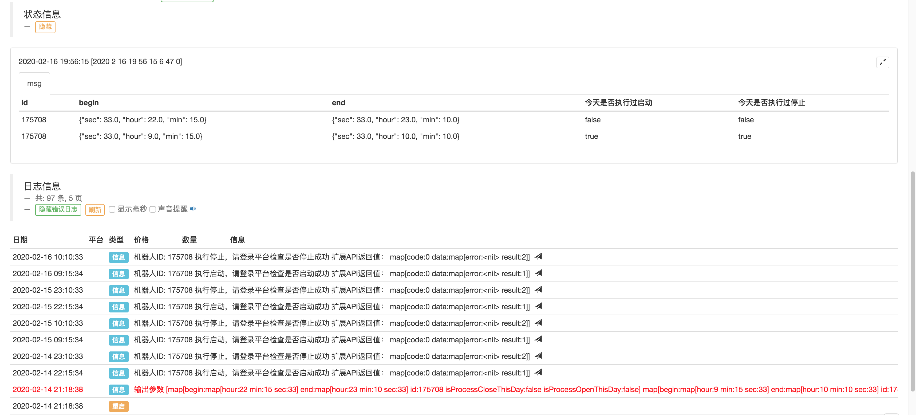This screenshot has width=916, height=415.
Task: Click the begin column header
Action: point(89,103)
